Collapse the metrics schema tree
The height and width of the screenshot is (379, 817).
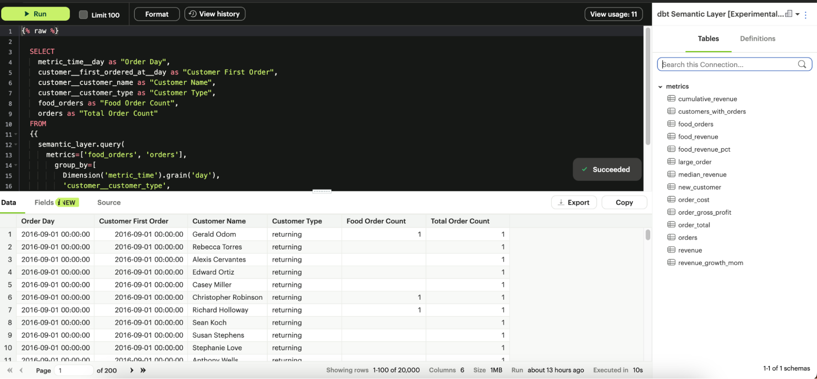(x=660, y=87)
